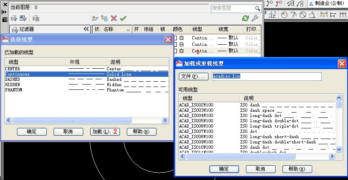Click the magnifier icon in layer search
The image size is (348, 180).
point(257,9)
